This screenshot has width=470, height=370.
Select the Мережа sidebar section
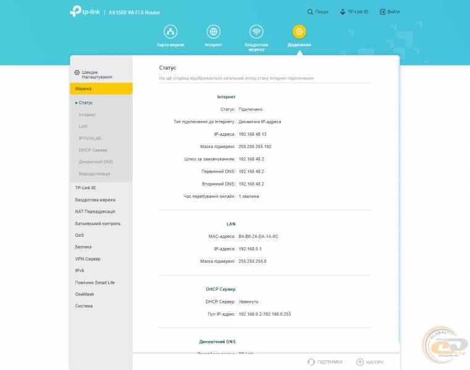101,89
